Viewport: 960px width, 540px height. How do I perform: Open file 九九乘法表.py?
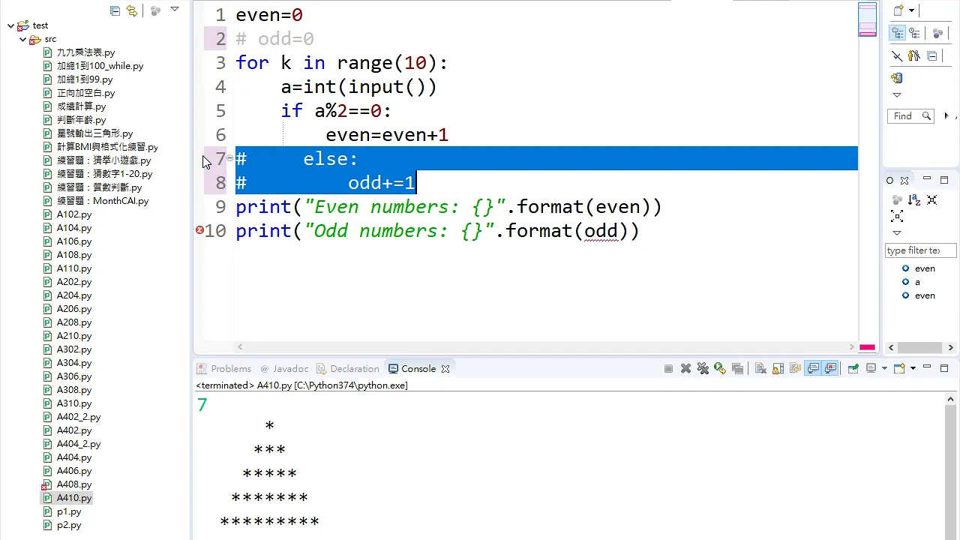[x=85, y=52]
